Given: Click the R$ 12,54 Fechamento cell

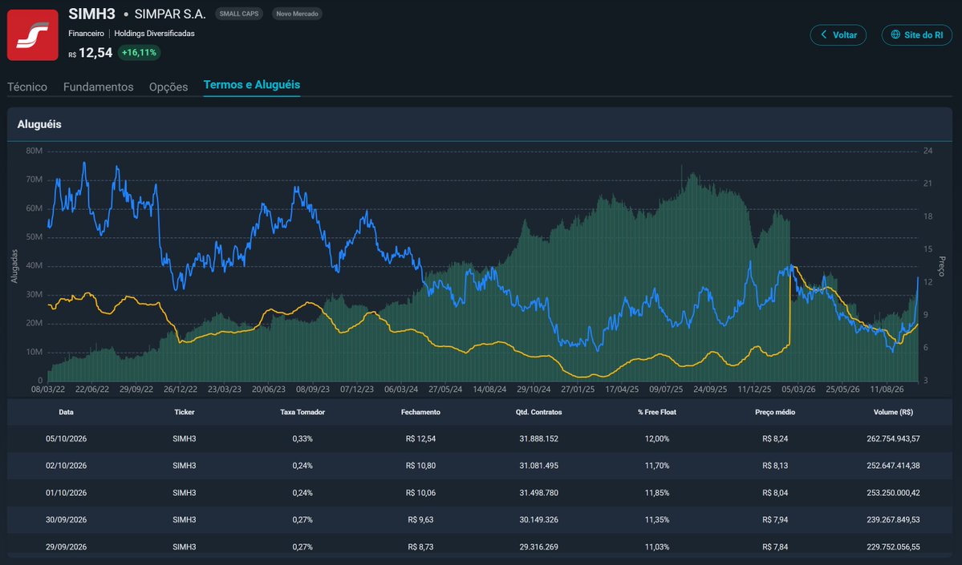Looking at the screenshot, I should [x=420, y=438].
